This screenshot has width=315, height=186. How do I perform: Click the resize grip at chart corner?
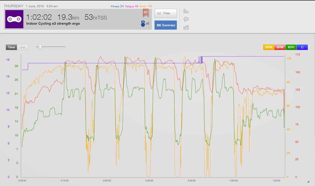pos(308,182)
